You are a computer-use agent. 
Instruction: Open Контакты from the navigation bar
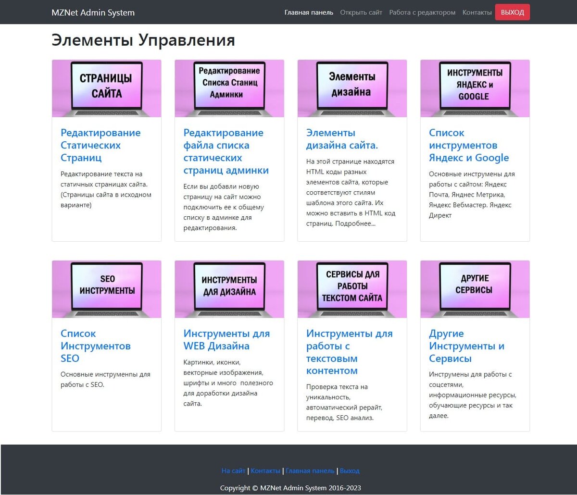pos(477,12)
